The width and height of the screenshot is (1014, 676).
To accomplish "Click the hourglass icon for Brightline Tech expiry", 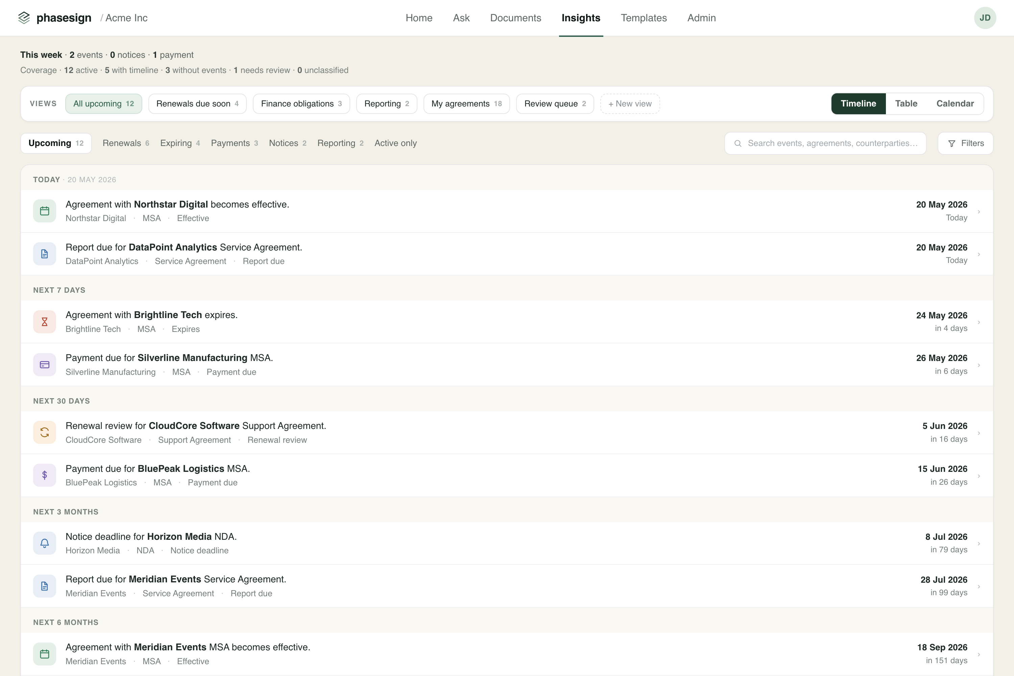I will pos(44,322).
